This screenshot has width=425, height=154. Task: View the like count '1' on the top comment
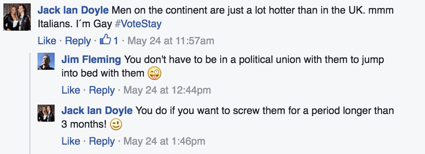point(116,41)
